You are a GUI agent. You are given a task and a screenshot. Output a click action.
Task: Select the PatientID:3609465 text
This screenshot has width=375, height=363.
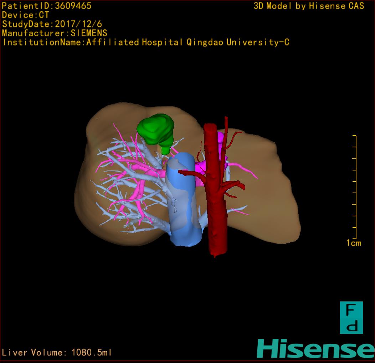pyautogui.click(x=46, y=6)
